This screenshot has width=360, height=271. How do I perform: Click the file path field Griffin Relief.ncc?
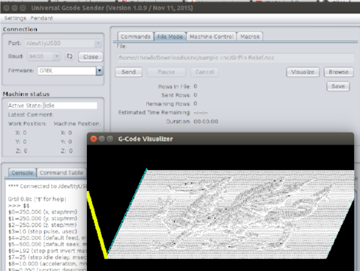click(x=235, y=58)
